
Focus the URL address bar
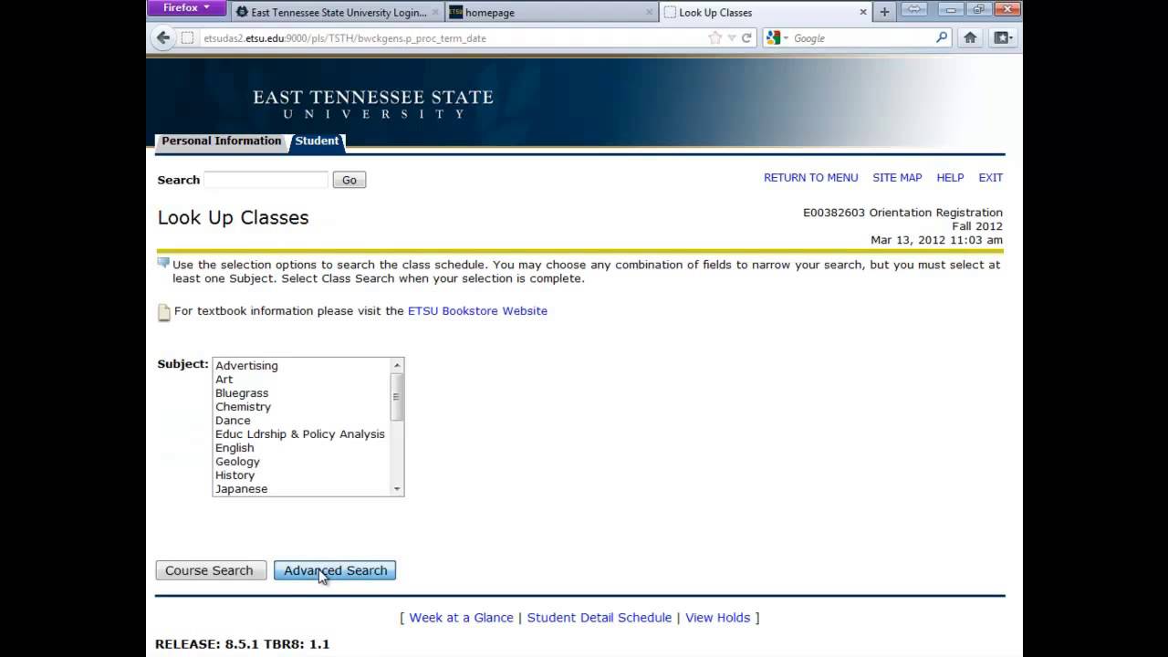[452, 38]
